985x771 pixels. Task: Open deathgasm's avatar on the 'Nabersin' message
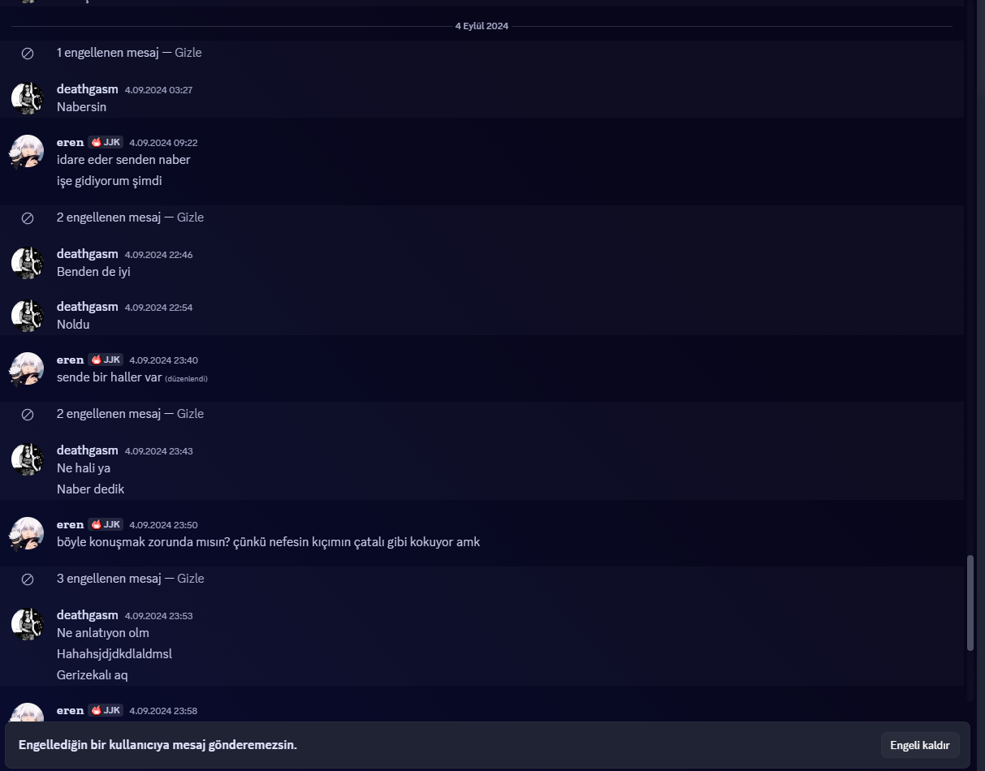[27, 98]
